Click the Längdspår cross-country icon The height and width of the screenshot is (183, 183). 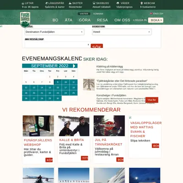[46, 3]
